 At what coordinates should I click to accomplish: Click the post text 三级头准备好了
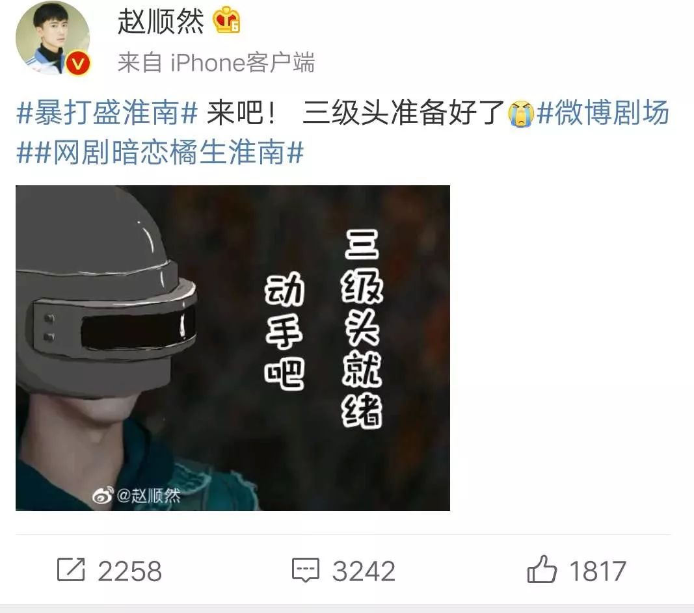coord(404,112)
